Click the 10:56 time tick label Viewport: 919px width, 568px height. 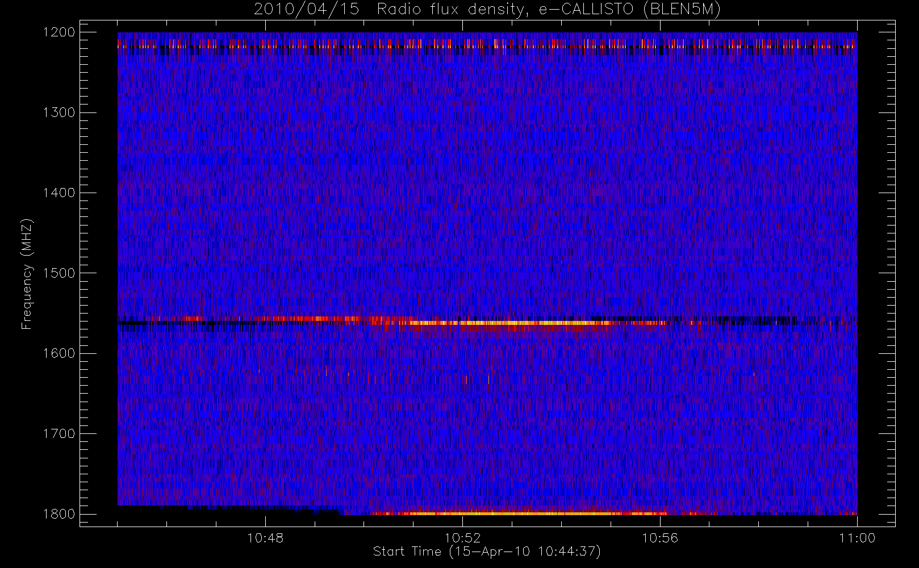660,538
